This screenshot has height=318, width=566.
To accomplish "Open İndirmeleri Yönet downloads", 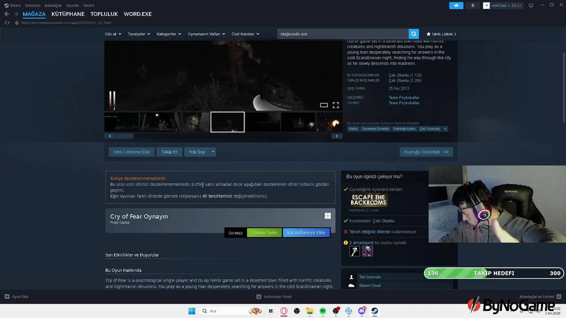I will coord(274,297).
